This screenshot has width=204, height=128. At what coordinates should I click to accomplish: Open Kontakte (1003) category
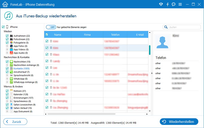coord(21,69)
